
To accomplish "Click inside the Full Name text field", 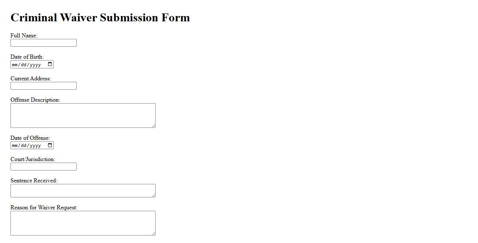I will pos(43,43).
